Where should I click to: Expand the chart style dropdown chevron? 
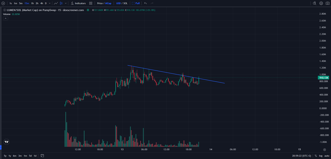pos(66,3)
